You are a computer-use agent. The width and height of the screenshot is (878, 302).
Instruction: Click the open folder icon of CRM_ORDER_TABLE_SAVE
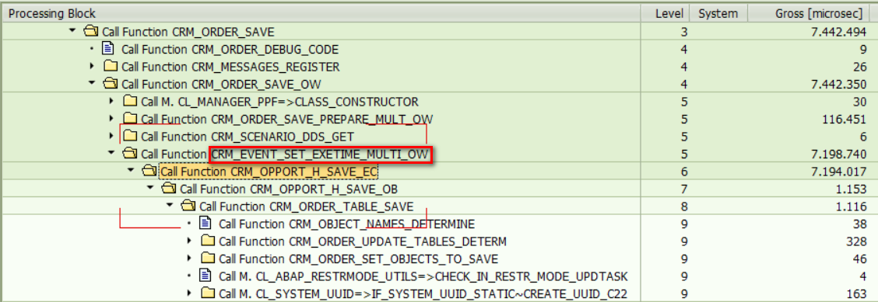(x=188, y=207)
